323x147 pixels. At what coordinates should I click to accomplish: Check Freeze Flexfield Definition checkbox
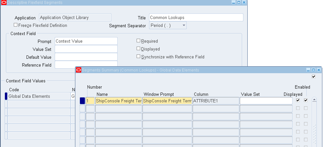point(15,25)
